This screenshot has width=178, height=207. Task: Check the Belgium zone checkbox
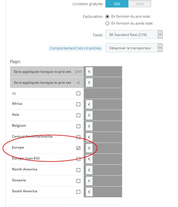[x=78, y=126]
